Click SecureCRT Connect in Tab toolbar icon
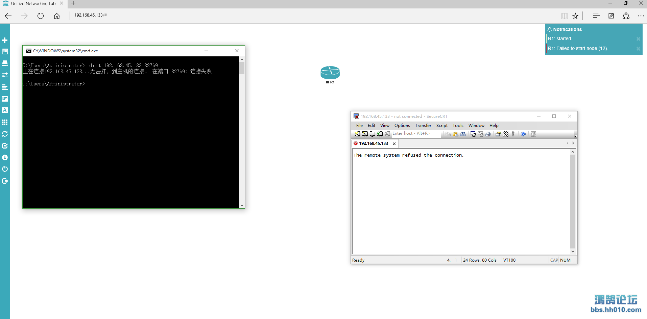Screen dimensions: 647x319 (x=373, y=134)
